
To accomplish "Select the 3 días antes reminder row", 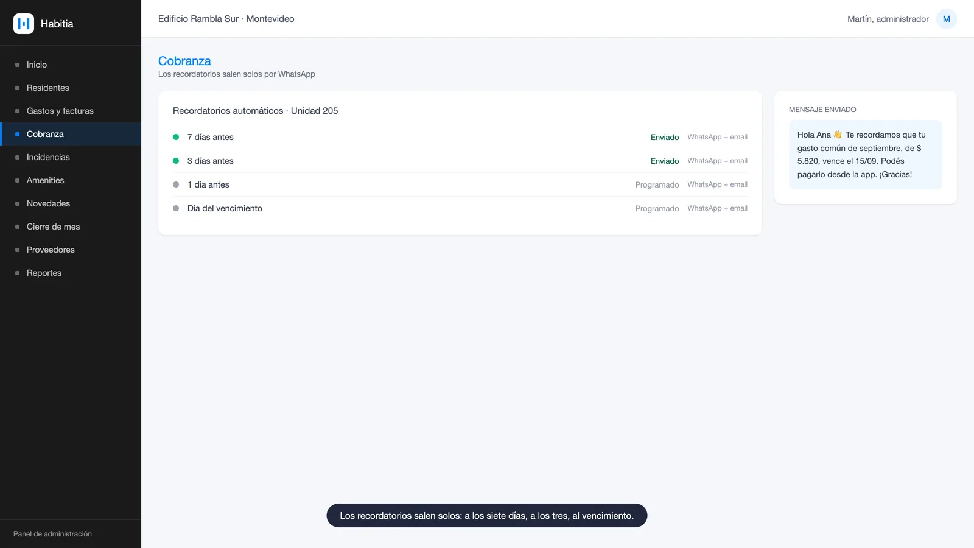I will click(x=460, y=161).
